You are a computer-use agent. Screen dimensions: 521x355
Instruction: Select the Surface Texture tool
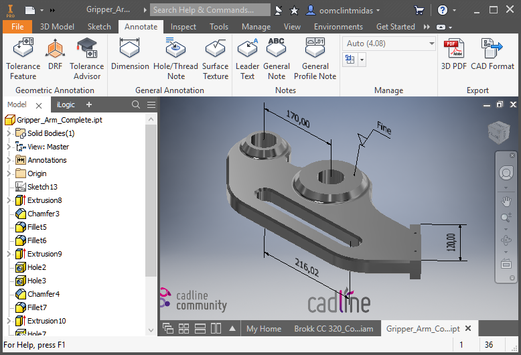216,59
